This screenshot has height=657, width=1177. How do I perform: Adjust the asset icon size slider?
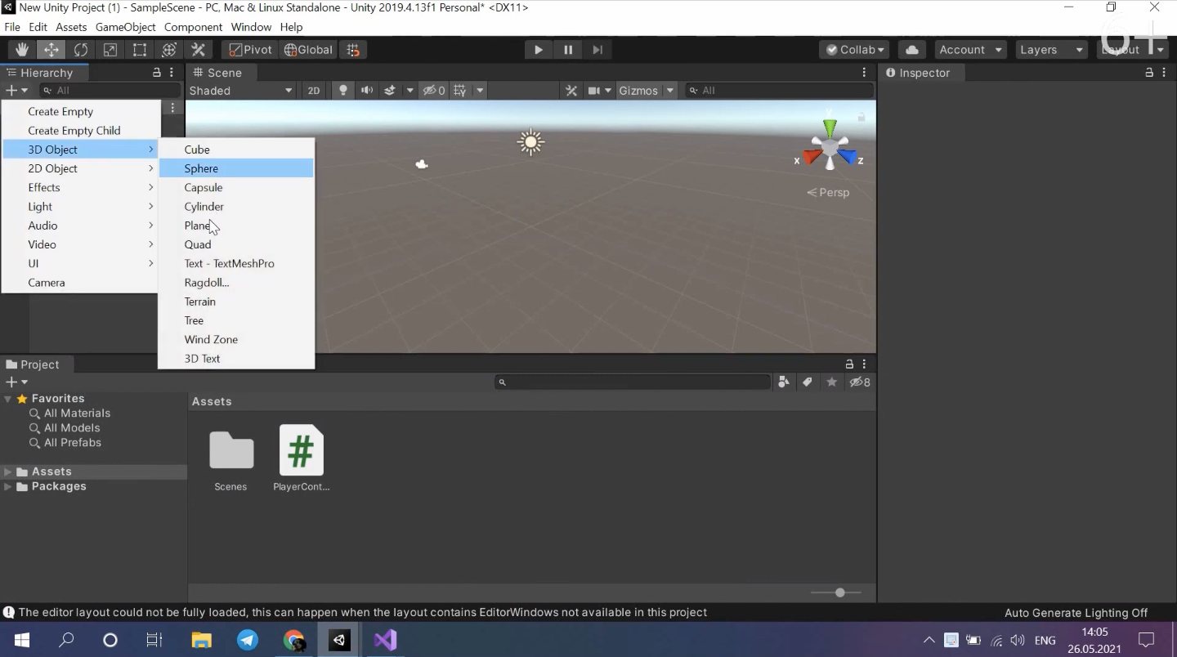[839, 592]
